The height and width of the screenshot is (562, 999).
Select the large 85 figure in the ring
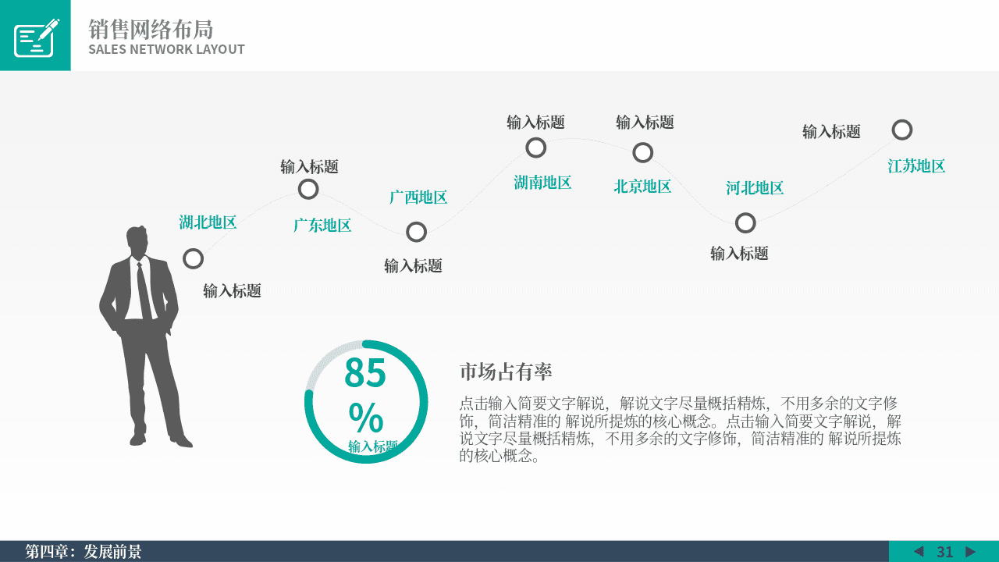[x=365, y=372]
